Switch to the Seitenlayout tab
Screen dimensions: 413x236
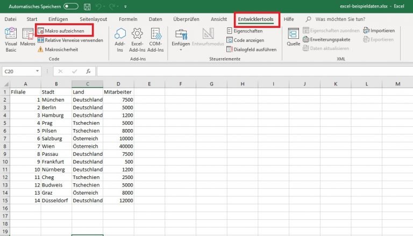(x=93, y=19)
